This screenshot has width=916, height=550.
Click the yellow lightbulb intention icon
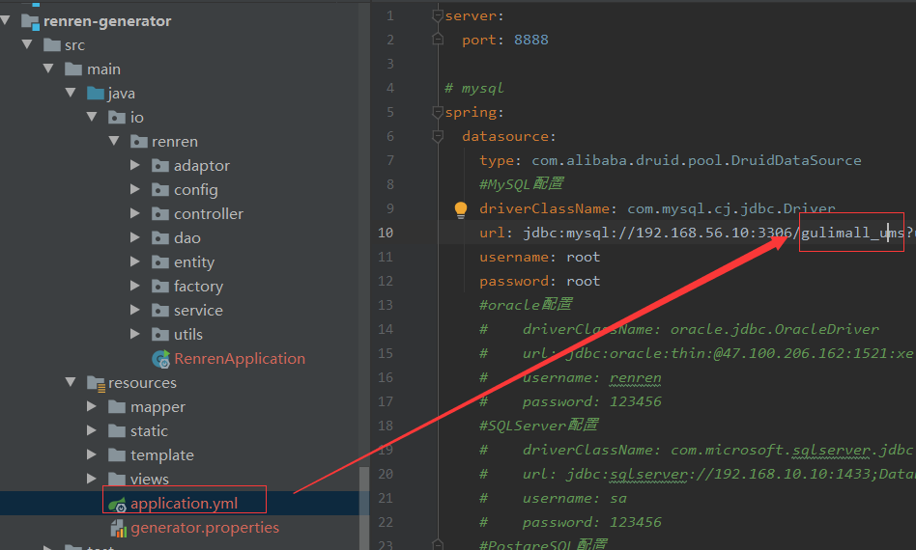(460, 209)
